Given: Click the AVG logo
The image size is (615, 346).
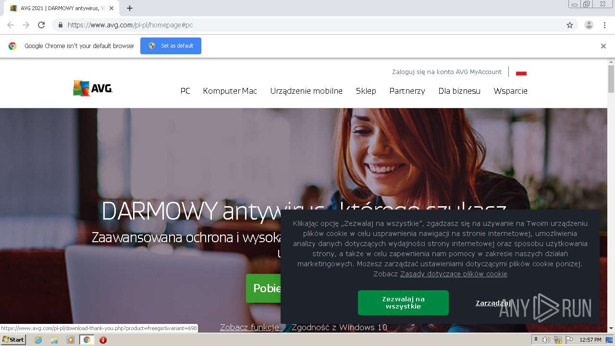Looking at the screenshot, I should 93,88.
